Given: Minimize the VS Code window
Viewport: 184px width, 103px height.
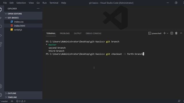Looking at the screenshot, I should [x=168, y=3].
